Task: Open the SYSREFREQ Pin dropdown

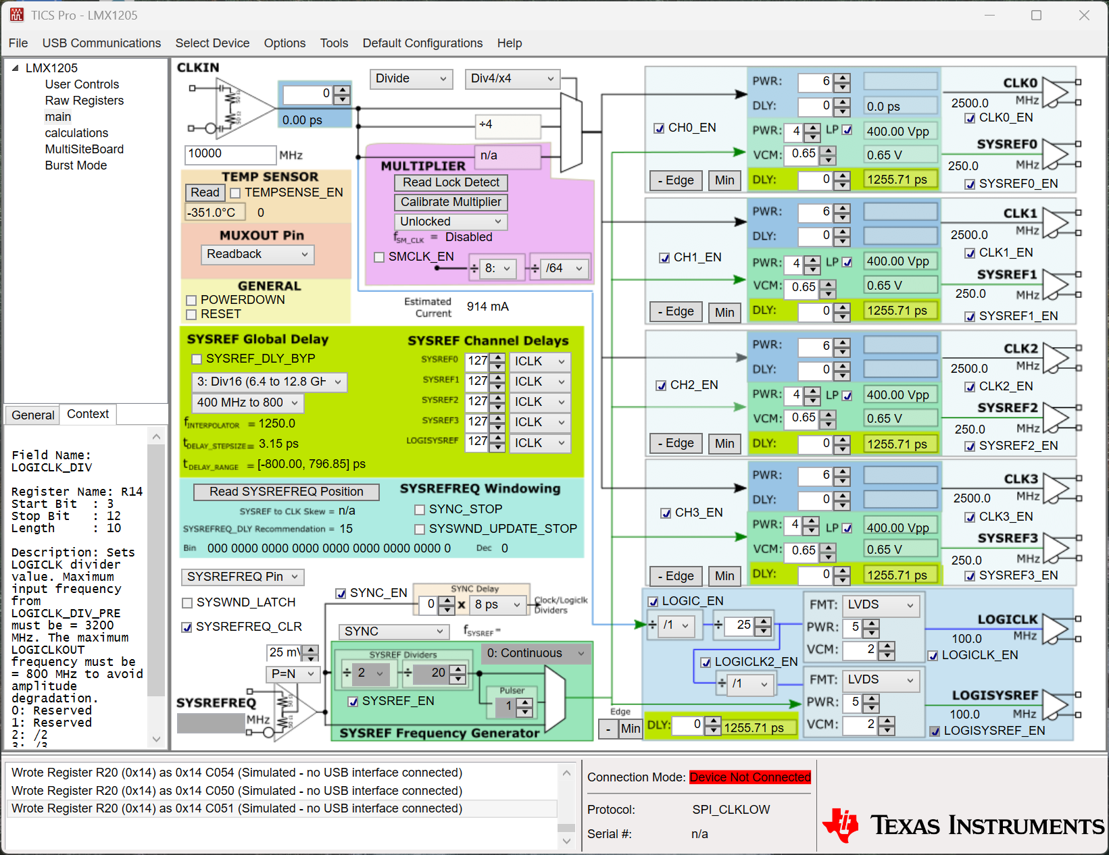Action: tap(243, 577)
